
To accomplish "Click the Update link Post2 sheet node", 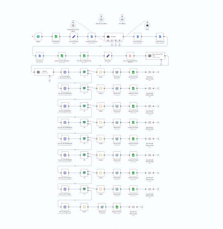I will pyautogui.click(x=133, y=88).
